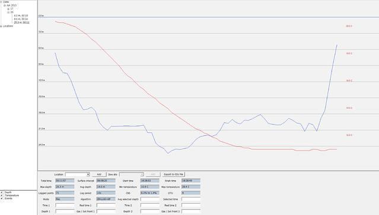Viewport: 379px width, 215px height.
Task: Click the Surface interval value field
Action: coord(106,181)
